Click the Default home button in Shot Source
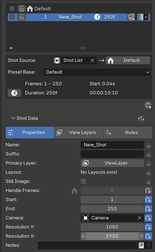Screen dimensions: 155x252 tap(128, 60)
